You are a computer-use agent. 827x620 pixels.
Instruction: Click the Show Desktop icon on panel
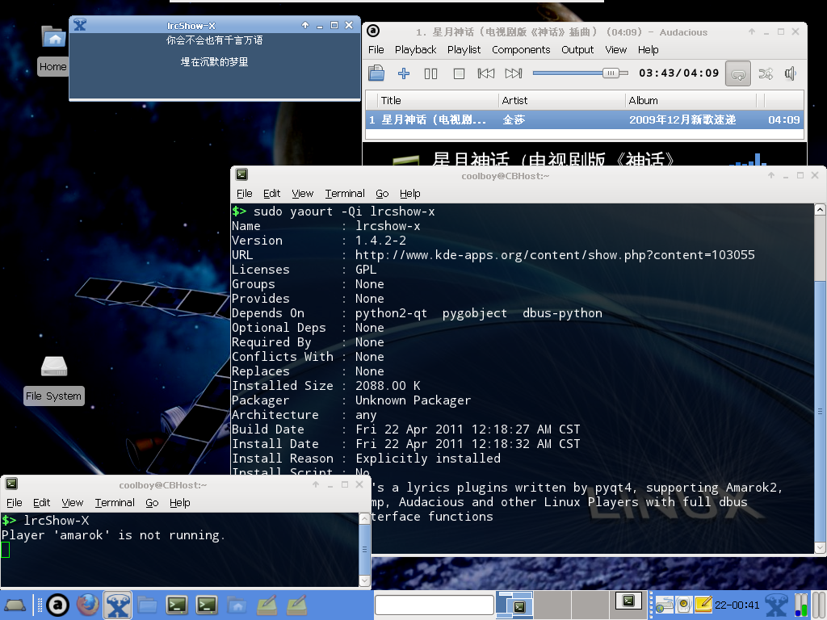[15, 605]
